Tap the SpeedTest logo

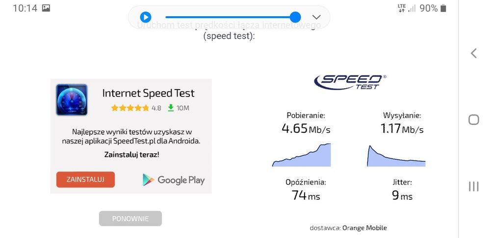tap(350, 81)
